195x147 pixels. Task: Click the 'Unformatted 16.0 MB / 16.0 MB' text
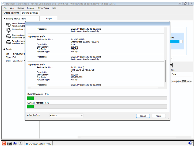85,42
